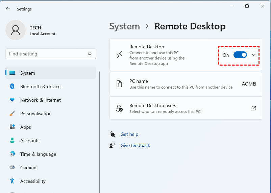Viewport: 271px width, 193px height.
Task: Click the Get help headset icon
Action: tap(112, 134)
